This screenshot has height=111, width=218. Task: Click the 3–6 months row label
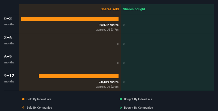pyautogui.click(x=9, y=40)
